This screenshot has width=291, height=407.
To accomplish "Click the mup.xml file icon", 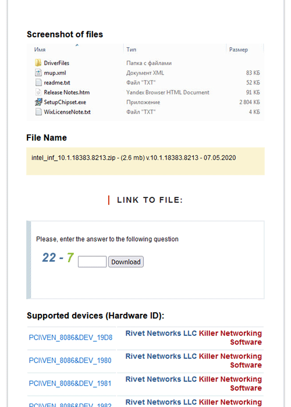I will (x=38, y=73).
